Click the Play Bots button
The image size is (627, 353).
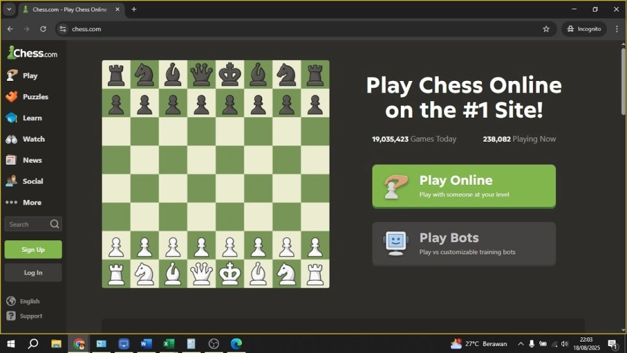click(463, 244)
